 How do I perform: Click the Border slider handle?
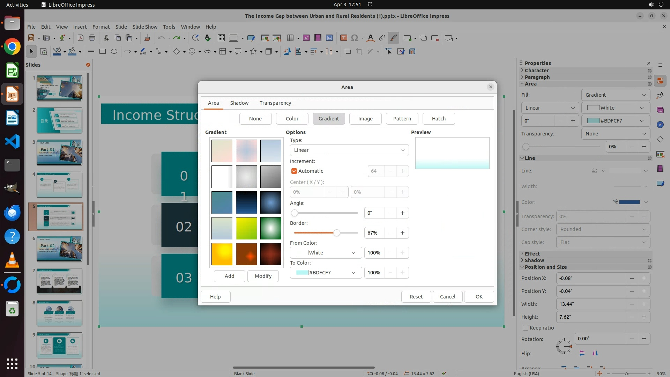point(336,233)
